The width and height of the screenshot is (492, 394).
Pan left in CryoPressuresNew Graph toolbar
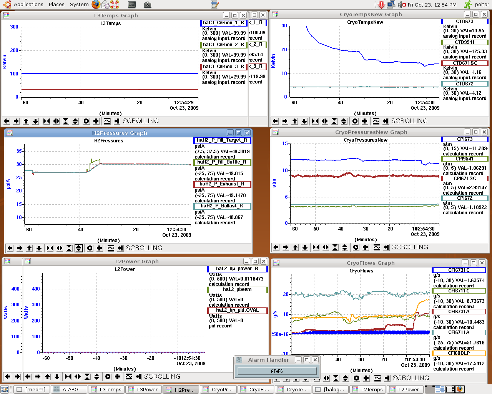(x=276, y=247)
